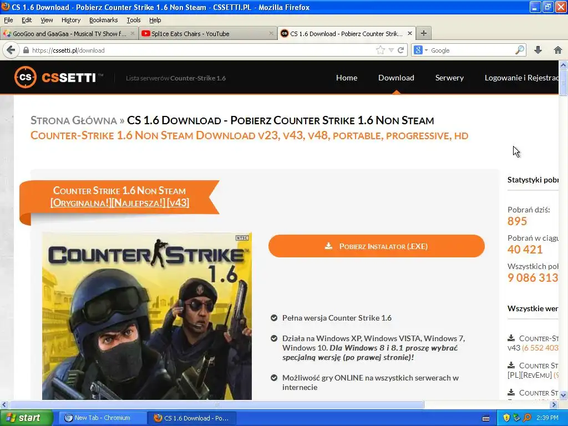This screenshot has height=426, width=568.
Task: Click the download icon on Pobierz Instalator button
Action: click(328, 246)
